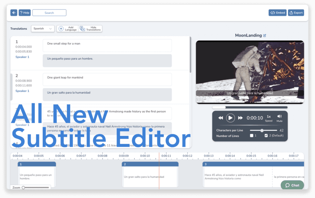The width and height of the screenshot is (315, 198).
Task: Click the video preview thumbnail
Action: [250, 72]
